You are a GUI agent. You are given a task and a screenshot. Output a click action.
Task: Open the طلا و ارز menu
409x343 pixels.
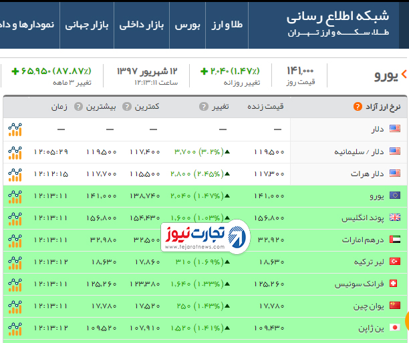click(227, 25)
